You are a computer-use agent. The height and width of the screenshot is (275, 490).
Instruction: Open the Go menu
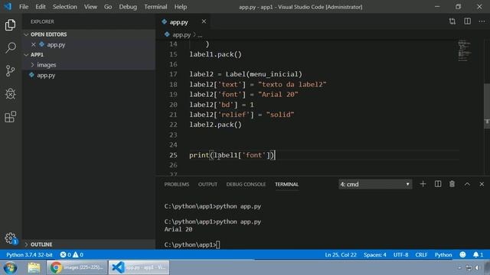tap(108, 7)
